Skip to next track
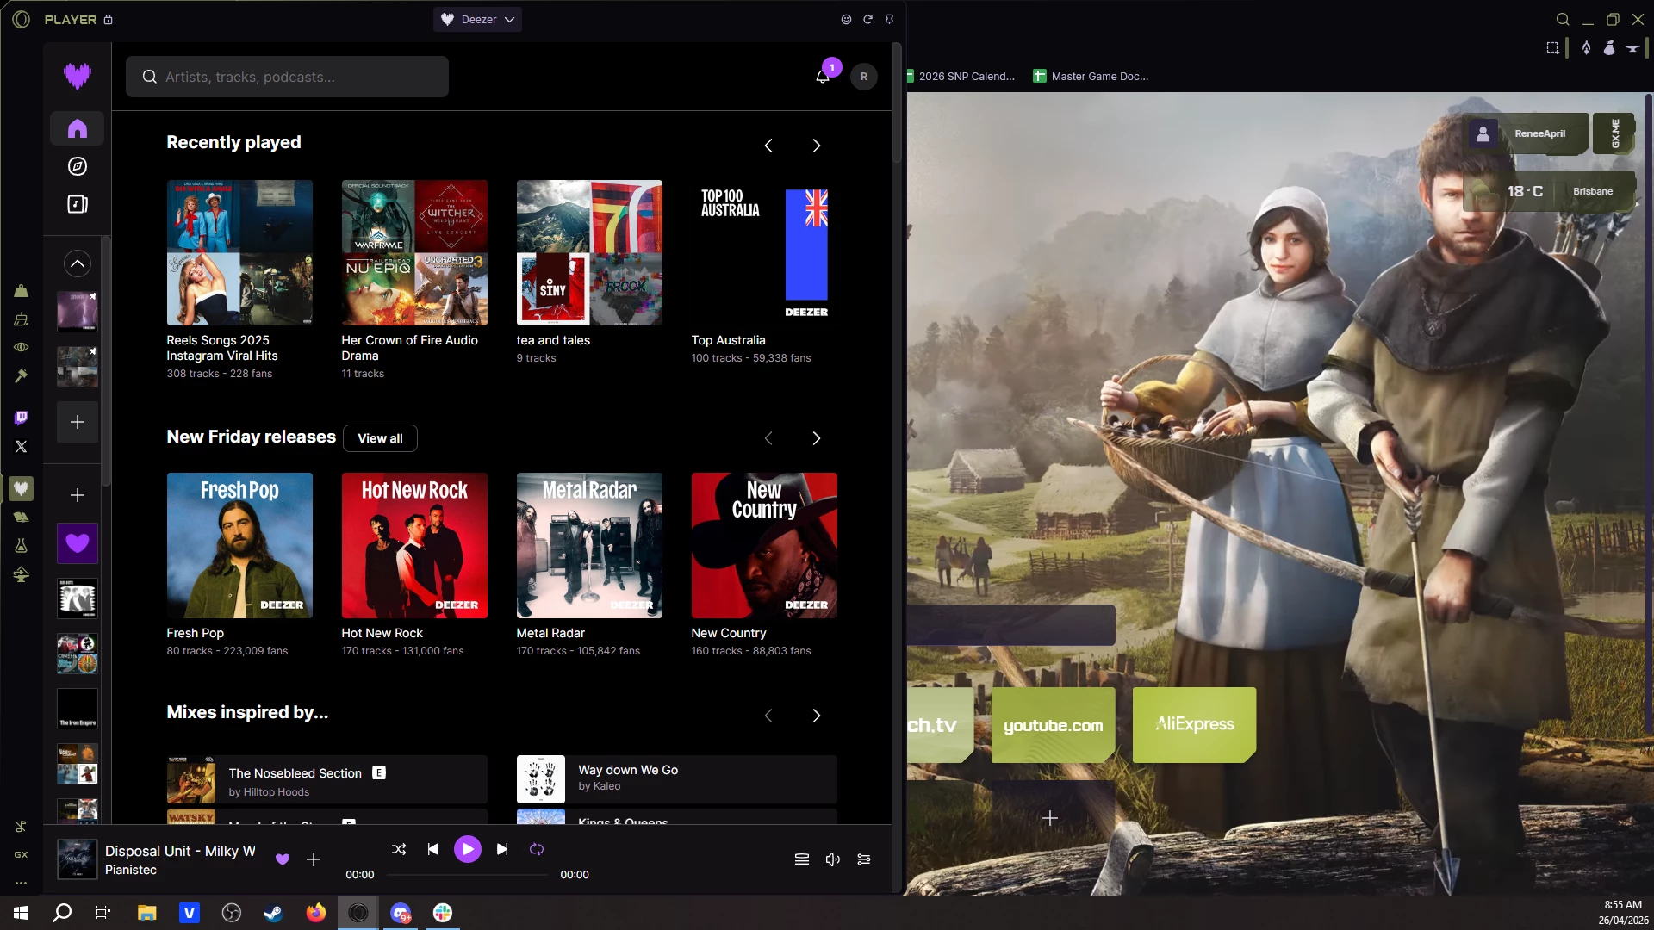The height and width of the screenshot is (930, 1654). (502, 849)
